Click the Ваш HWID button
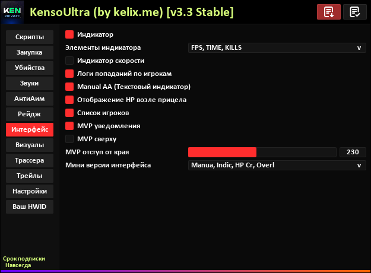This screenshot has width=371, height=273. click(x=29, y=207)
